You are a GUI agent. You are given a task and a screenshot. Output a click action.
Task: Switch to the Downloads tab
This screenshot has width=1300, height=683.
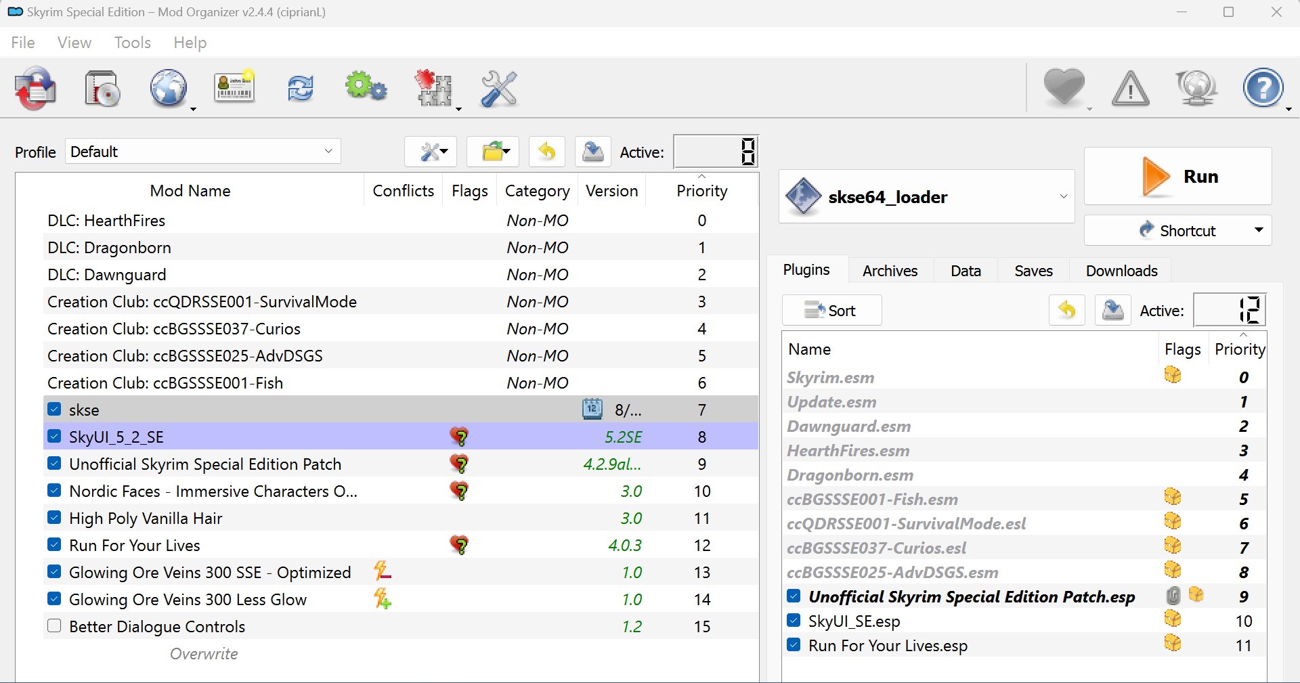click(1121, 271)
